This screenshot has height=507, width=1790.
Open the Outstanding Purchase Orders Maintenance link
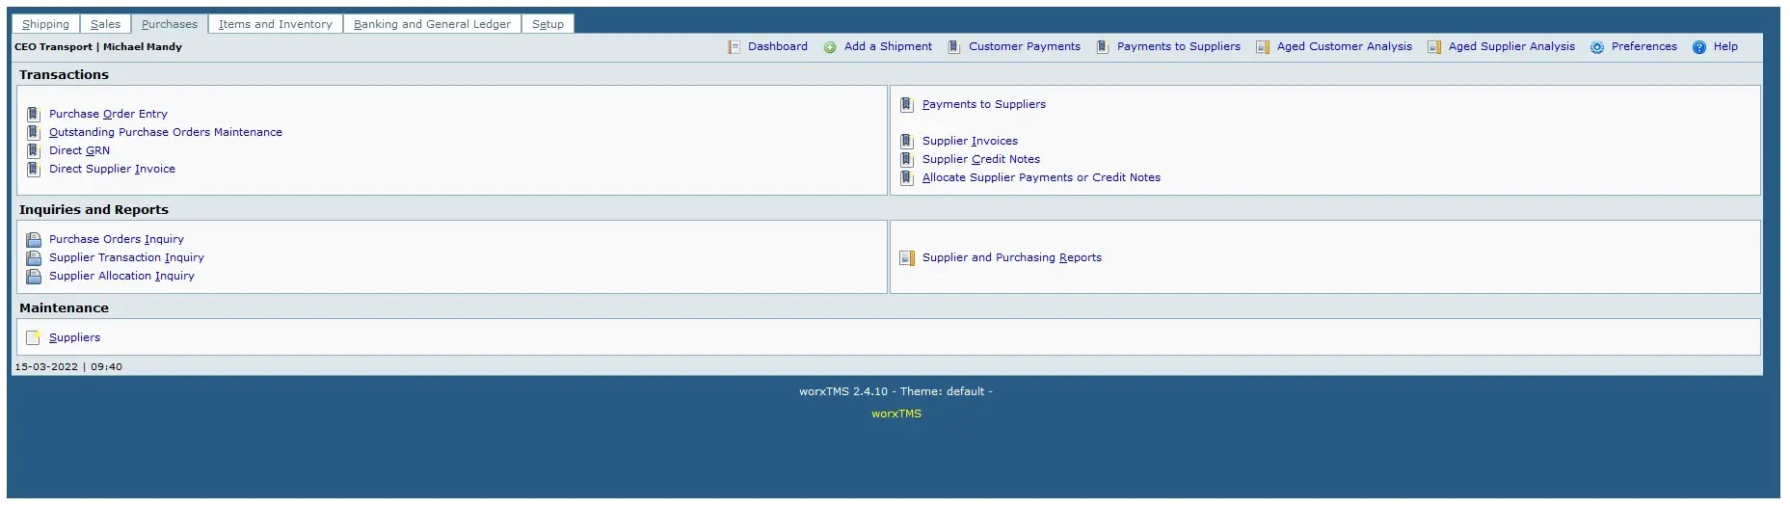[x=166, y=132]
